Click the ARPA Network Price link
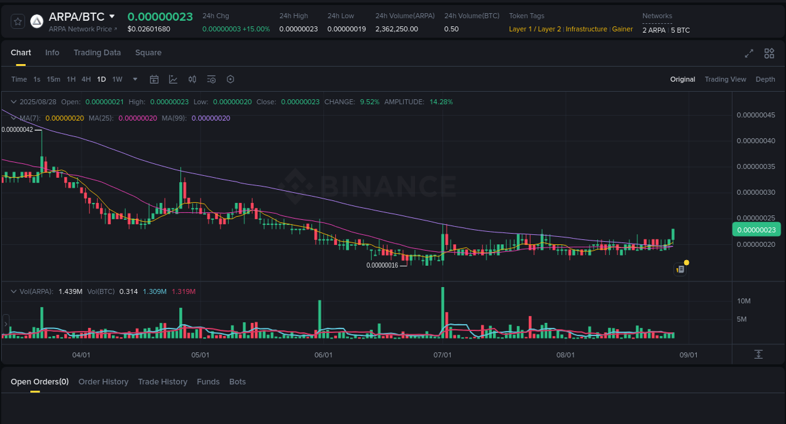 point(80,29)
